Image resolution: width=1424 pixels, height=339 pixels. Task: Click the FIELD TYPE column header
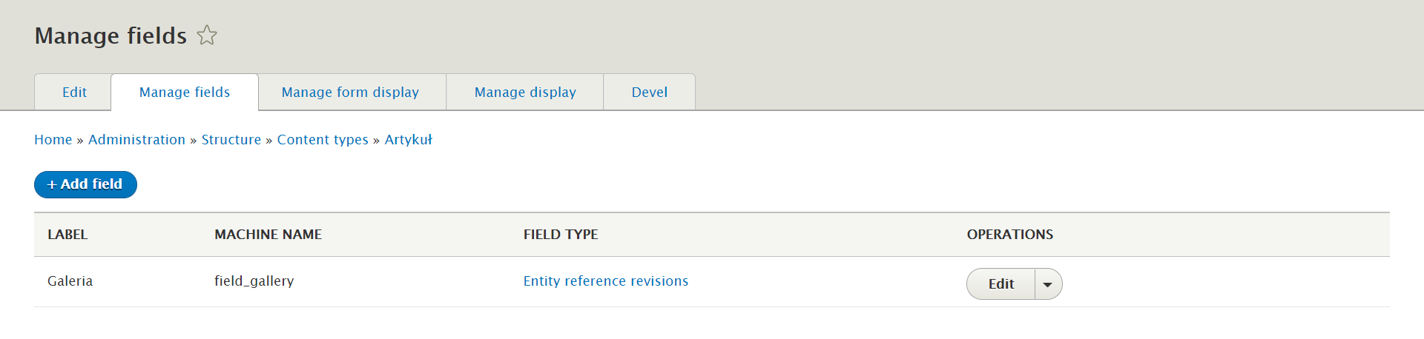pyautogui.click(x=561, y=235)
